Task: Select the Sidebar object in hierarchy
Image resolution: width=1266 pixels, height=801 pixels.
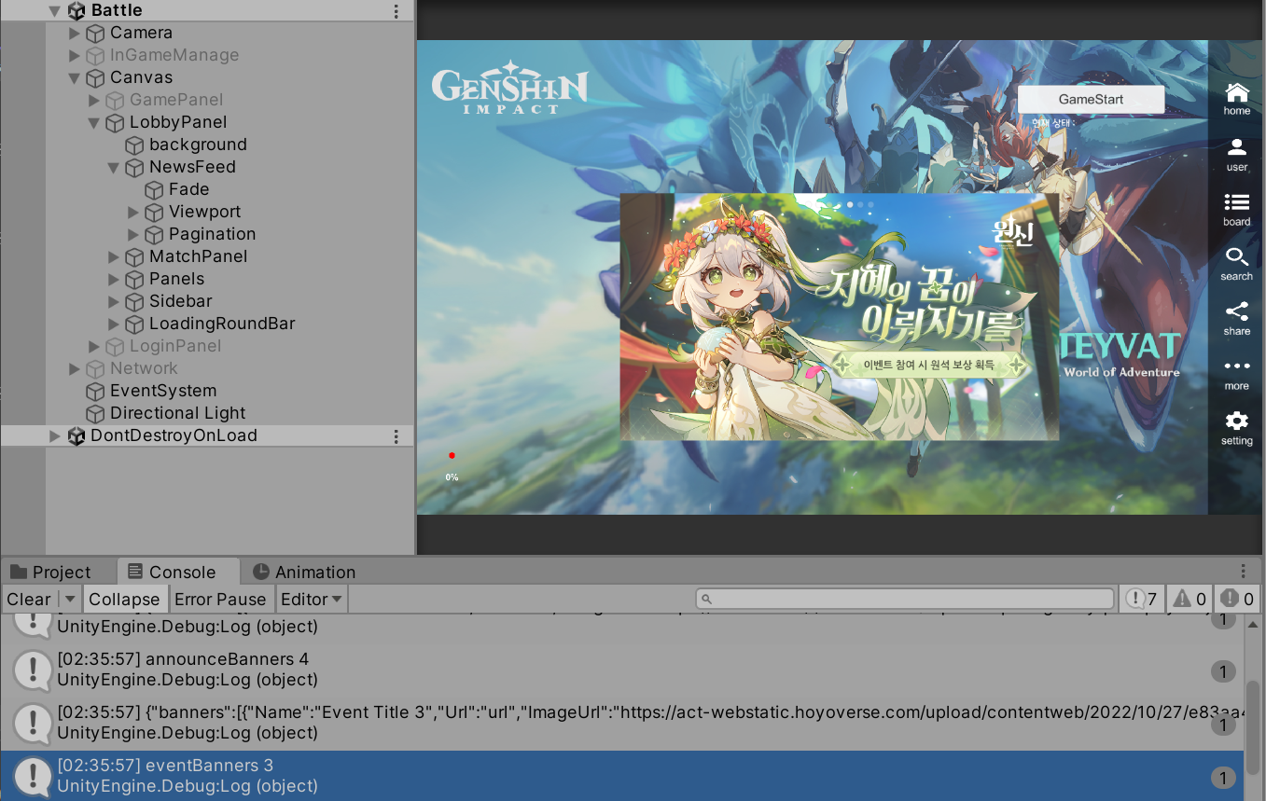Action: (x=180, y=301)
